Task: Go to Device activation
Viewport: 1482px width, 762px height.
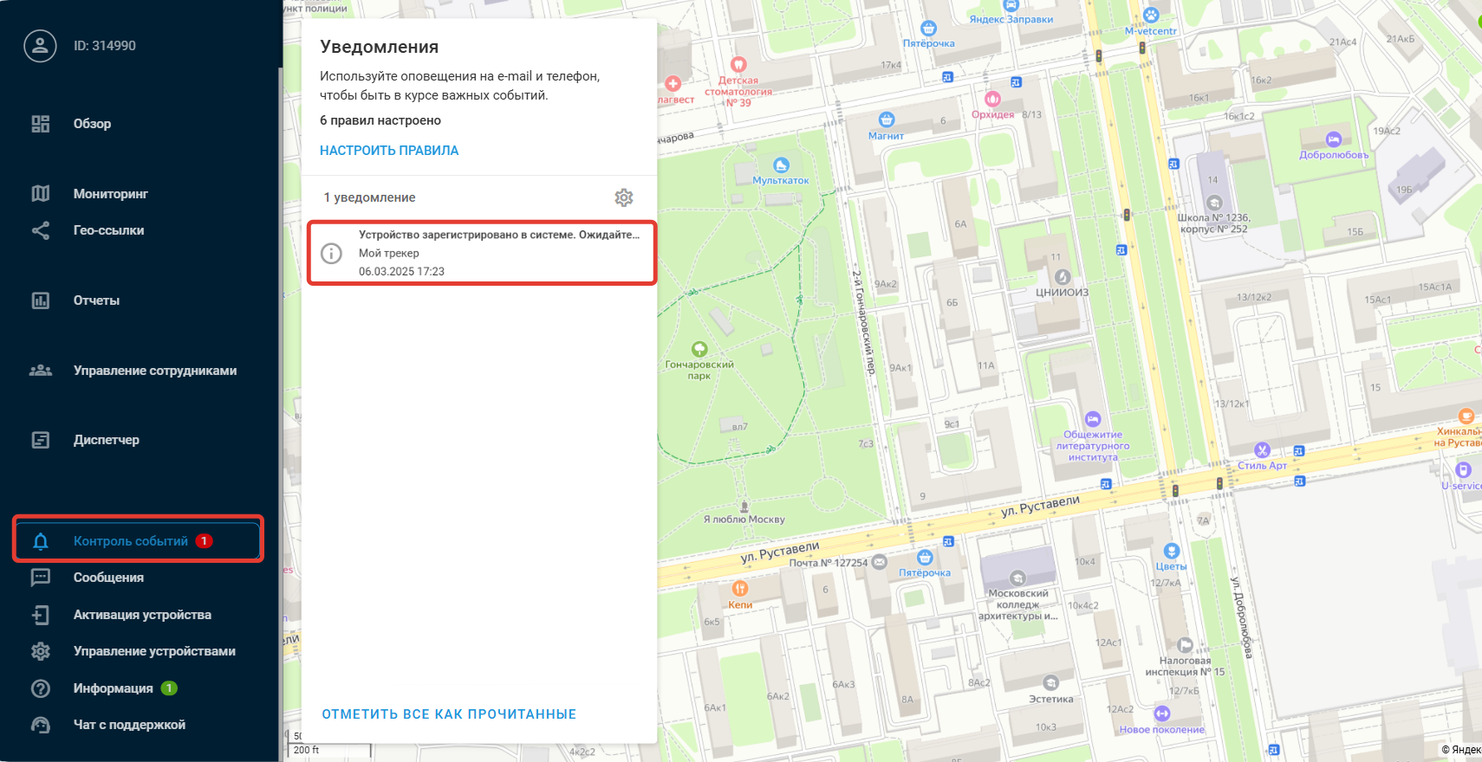Action: pyautogui.click(x=142, y=615)
